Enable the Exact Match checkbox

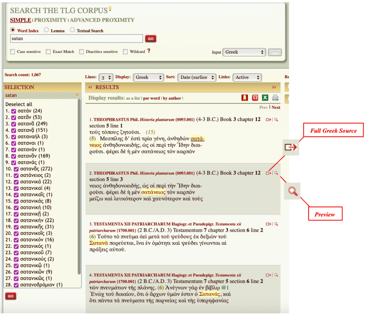point(48,52)
